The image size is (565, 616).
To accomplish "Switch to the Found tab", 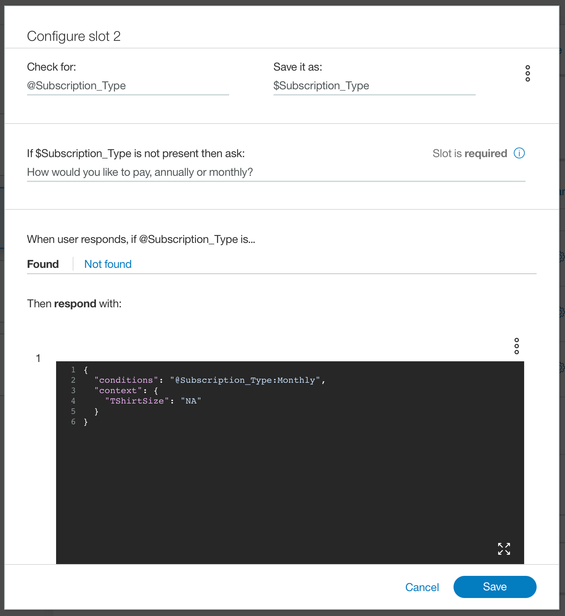I will 43,264.
